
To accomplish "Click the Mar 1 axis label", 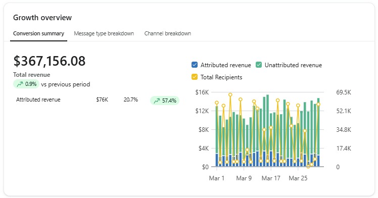I will click(217, 178).
